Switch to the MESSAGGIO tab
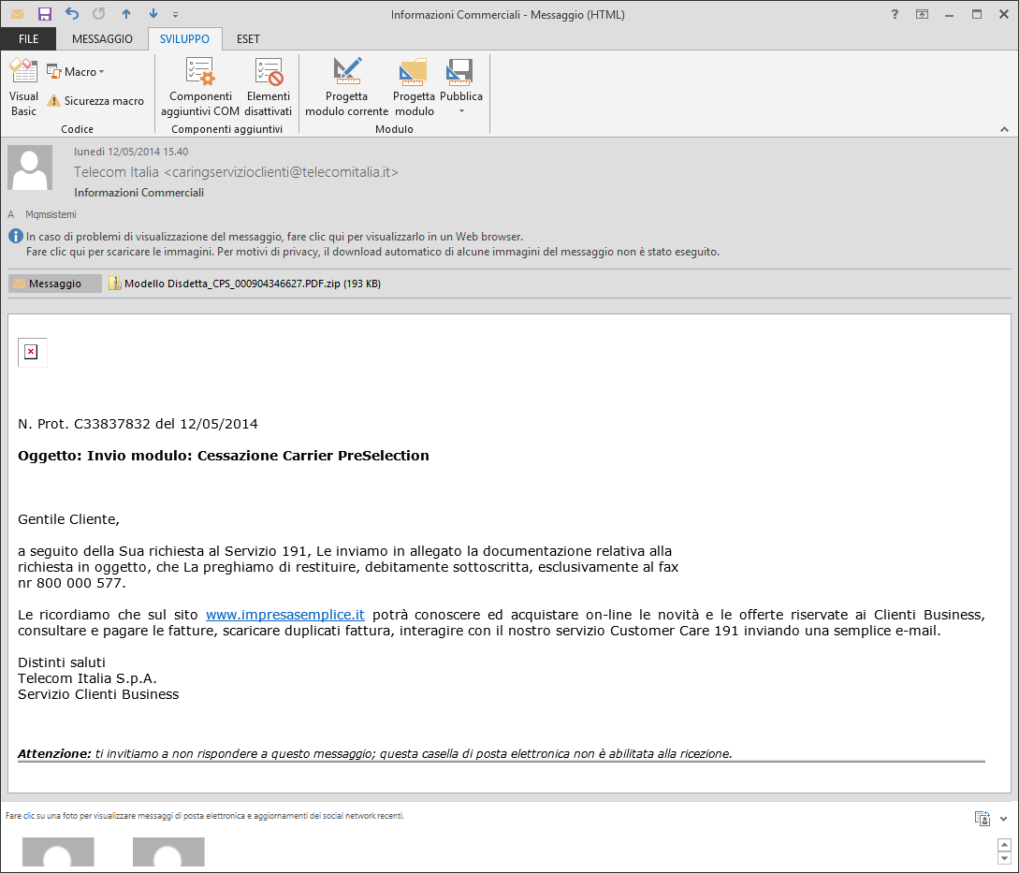The width and height of the screenshot is (1019, 873). tap(102, 39)
